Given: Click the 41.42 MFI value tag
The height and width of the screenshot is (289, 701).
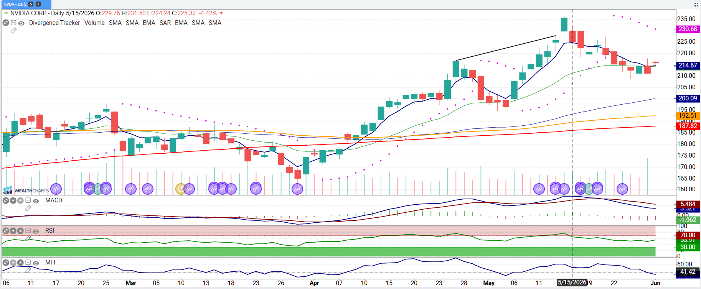Looking at the screenshot, I should (688, 272).
